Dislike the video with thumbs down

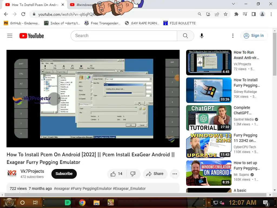tap(133, 174)
